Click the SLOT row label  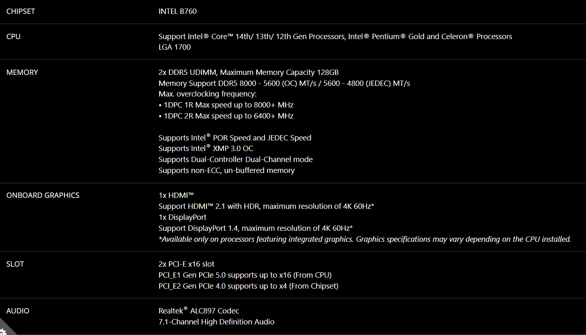click(15, 264)
